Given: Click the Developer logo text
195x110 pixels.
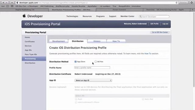Looking at the screenshot, I should pos(35,16).
